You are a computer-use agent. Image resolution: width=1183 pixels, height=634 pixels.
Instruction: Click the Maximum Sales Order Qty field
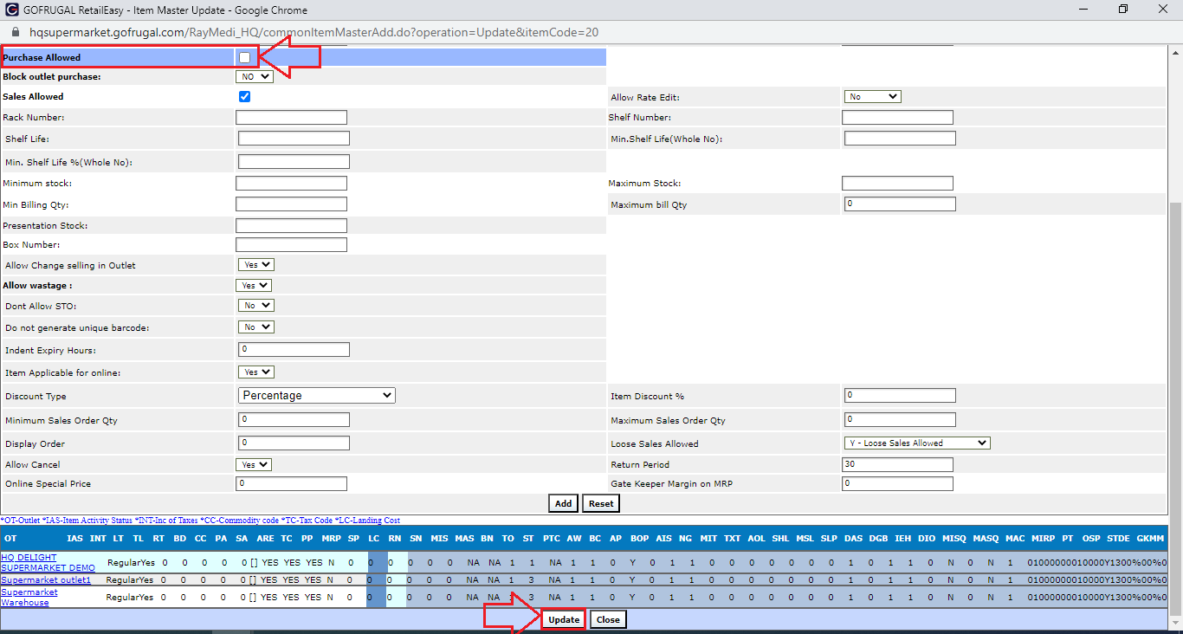[900, 420]
